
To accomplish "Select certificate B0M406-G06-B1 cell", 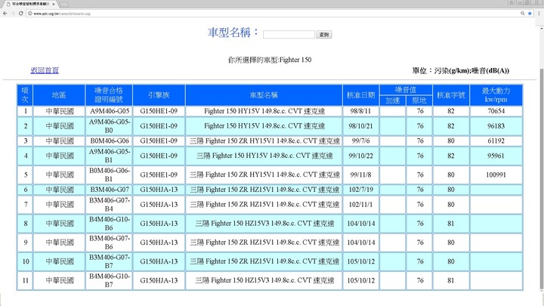I will pos(110,175).
